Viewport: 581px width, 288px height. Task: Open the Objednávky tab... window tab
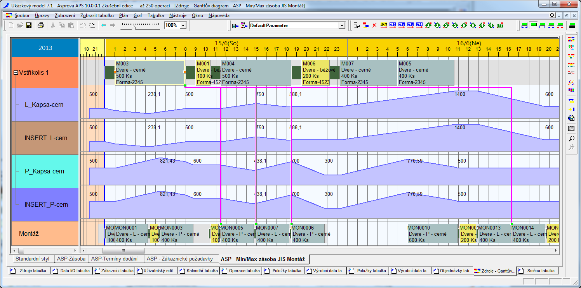tap(453, 271)
